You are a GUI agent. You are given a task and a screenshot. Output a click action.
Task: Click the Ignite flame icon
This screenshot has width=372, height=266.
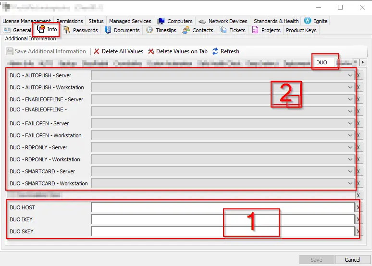coord(308,21)
